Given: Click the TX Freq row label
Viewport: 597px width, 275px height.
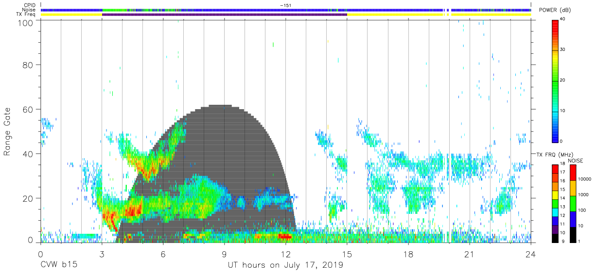Looking at the screenshot, I should tap(26, 15).
